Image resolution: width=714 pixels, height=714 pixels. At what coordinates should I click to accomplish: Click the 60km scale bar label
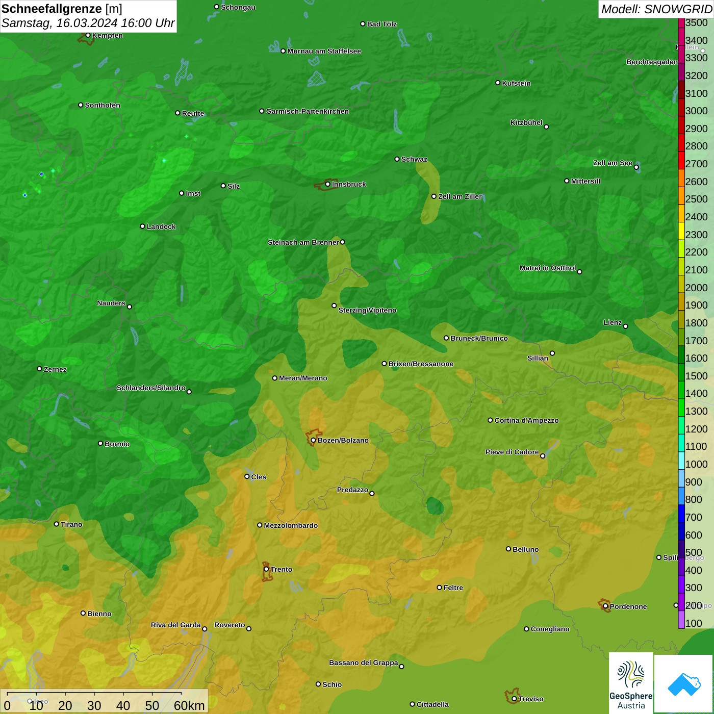pyautogui.click(x=189, y=705)
